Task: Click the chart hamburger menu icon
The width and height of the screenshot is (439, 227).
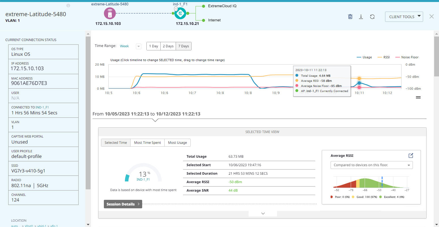Action: tap(418, 97)
